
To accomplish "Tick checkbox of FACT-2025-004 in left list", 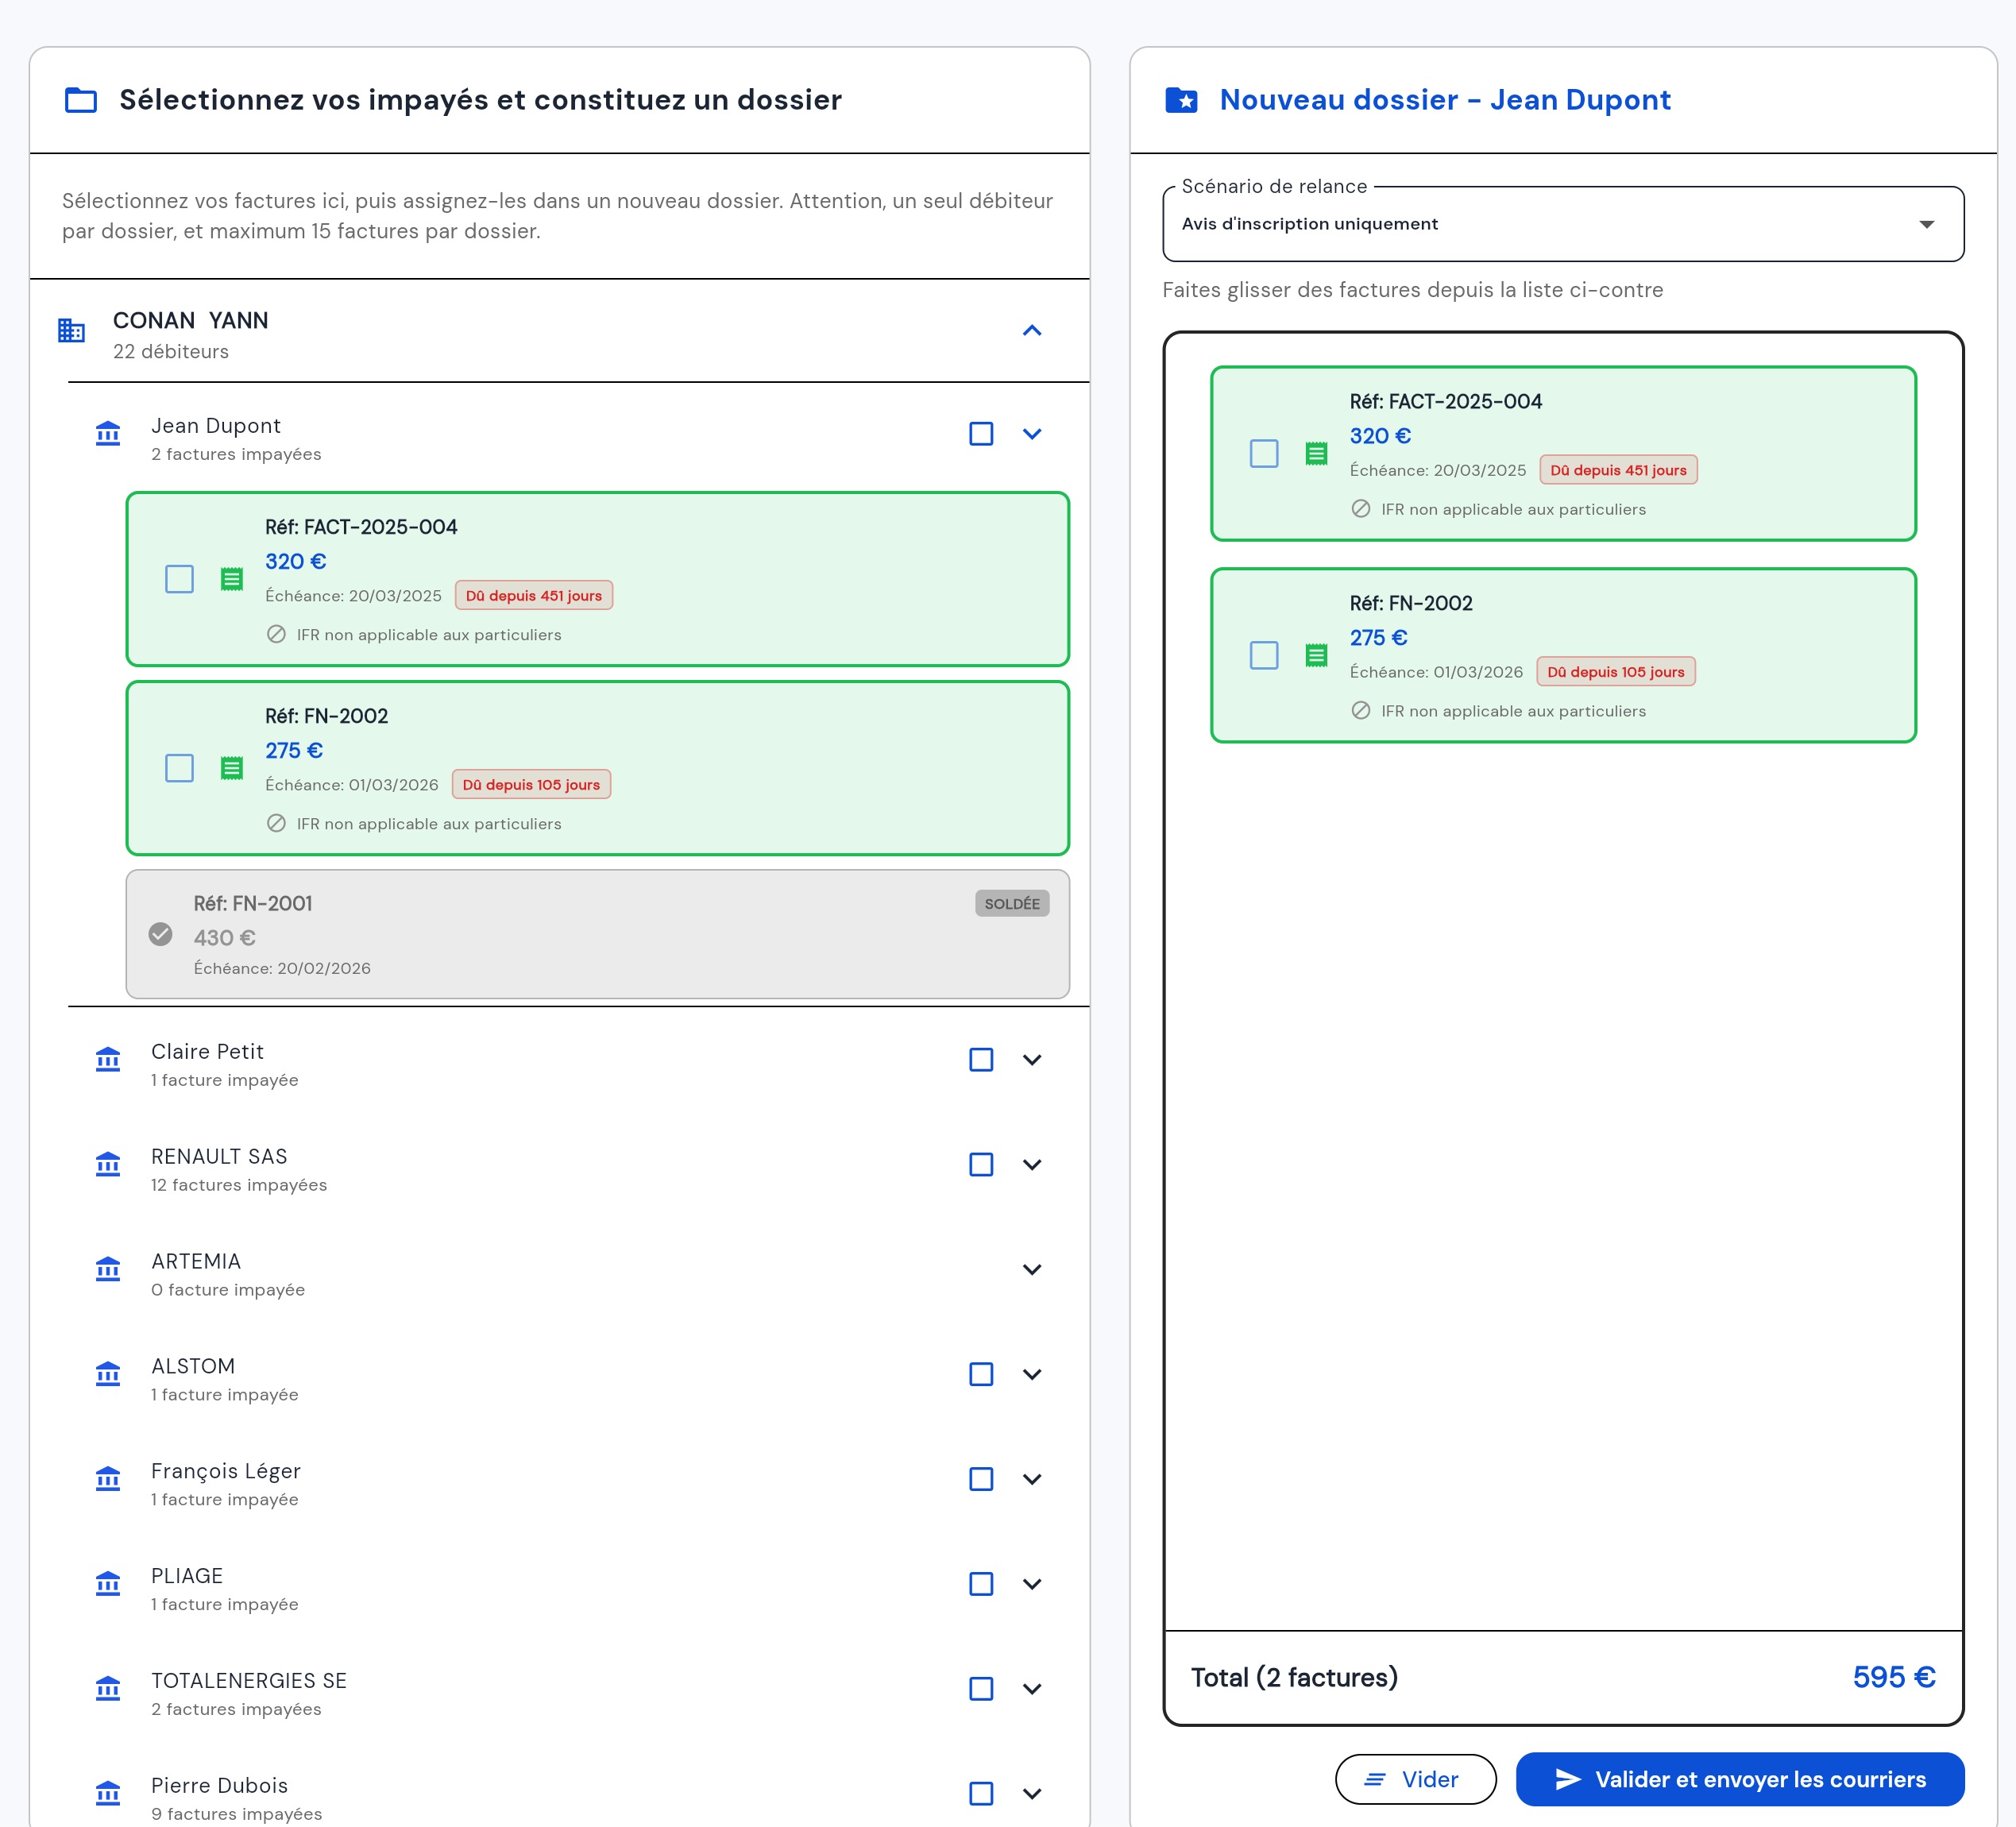I will pos(179,579).
